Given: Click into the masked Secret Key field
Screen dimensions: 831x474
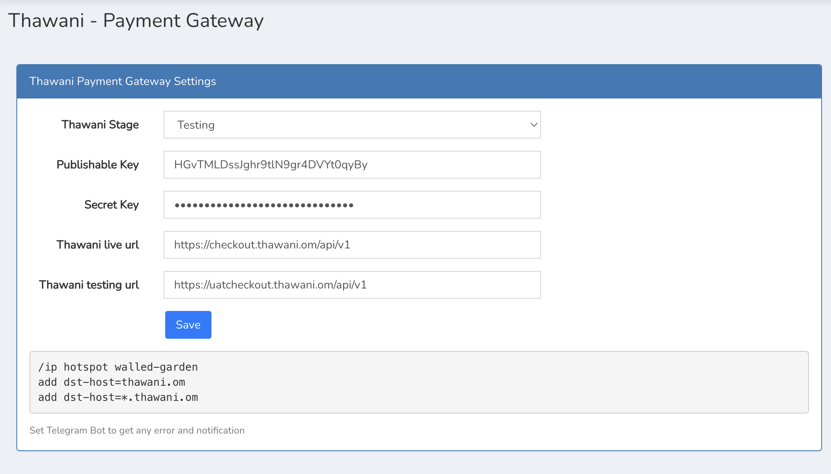Looking at the screenshot, I should tap(352, 205).
